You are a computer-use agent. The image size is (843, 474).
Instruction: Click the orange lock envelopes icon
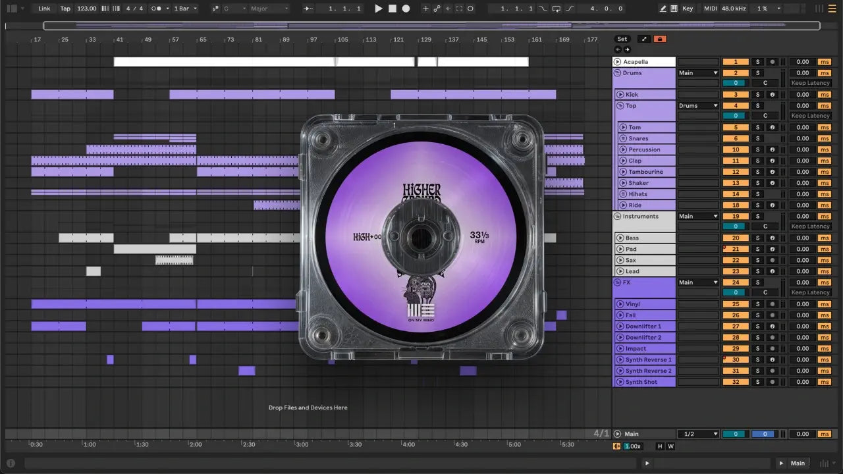click(659, 39)
